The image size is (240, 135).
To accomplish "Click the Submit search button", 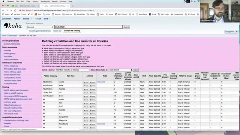I will pyautogui.click(x=126, y=27).
